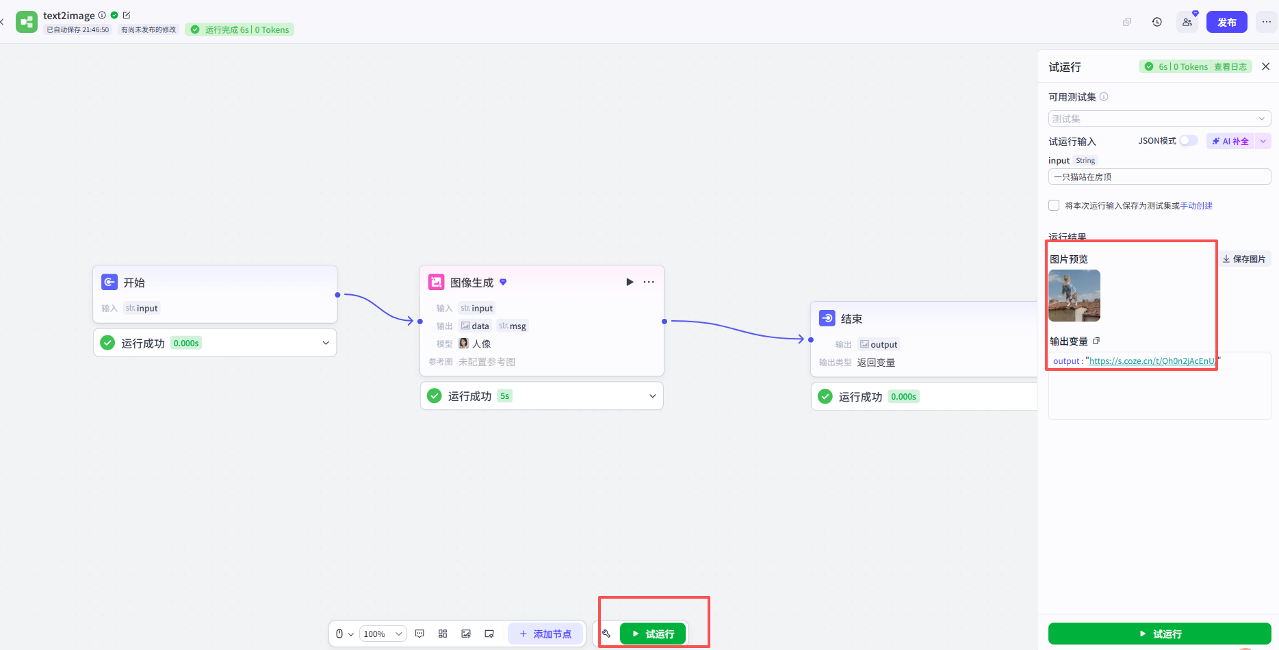This screenshot has height=650, width=1279.
Task: Open the version history clock icon
Action: (1157, 22)
